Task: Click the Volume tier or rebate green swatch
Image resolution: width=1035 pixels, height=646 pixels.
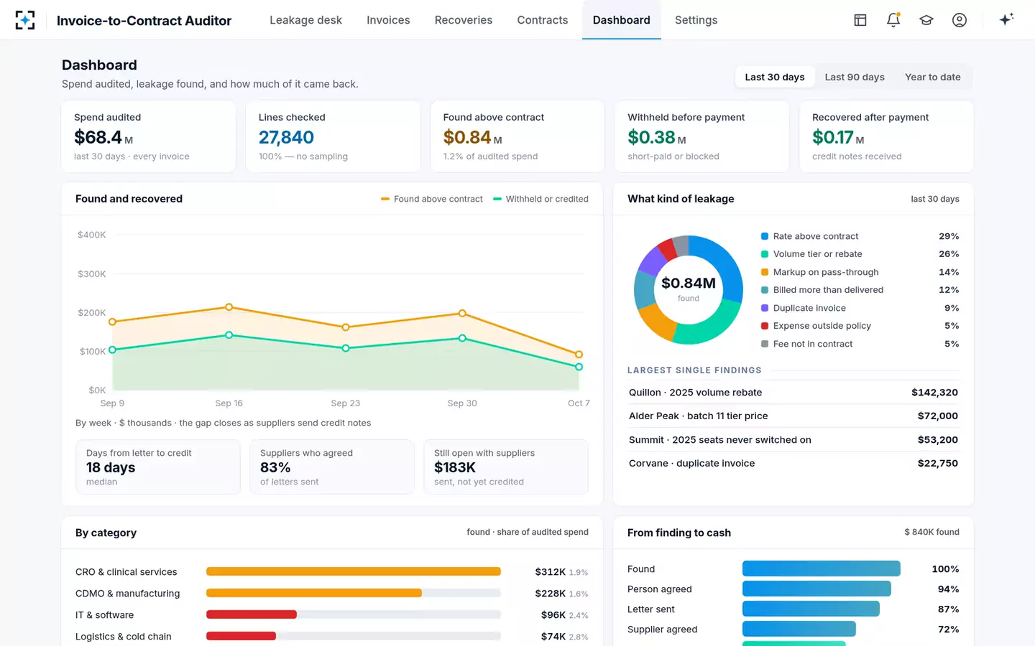Action: tap(765, 254)
